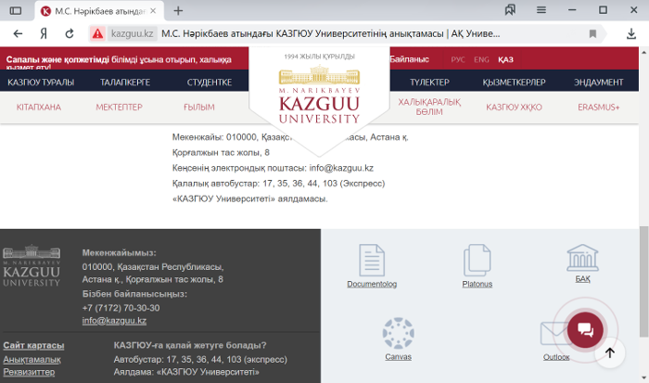The height and width of the screenshot is (383, 649).
Task: Reload the page
Action: pyautogui.click(x=70, y=33)
